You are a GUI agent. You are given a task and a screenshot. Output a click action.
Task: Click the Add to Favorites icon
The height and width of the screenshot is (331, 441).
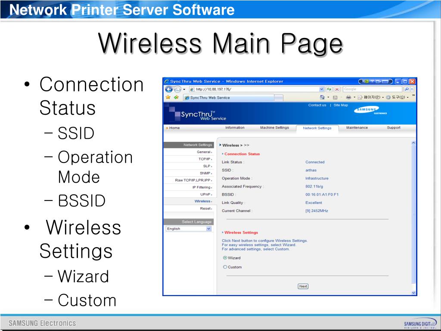(176, 97)
